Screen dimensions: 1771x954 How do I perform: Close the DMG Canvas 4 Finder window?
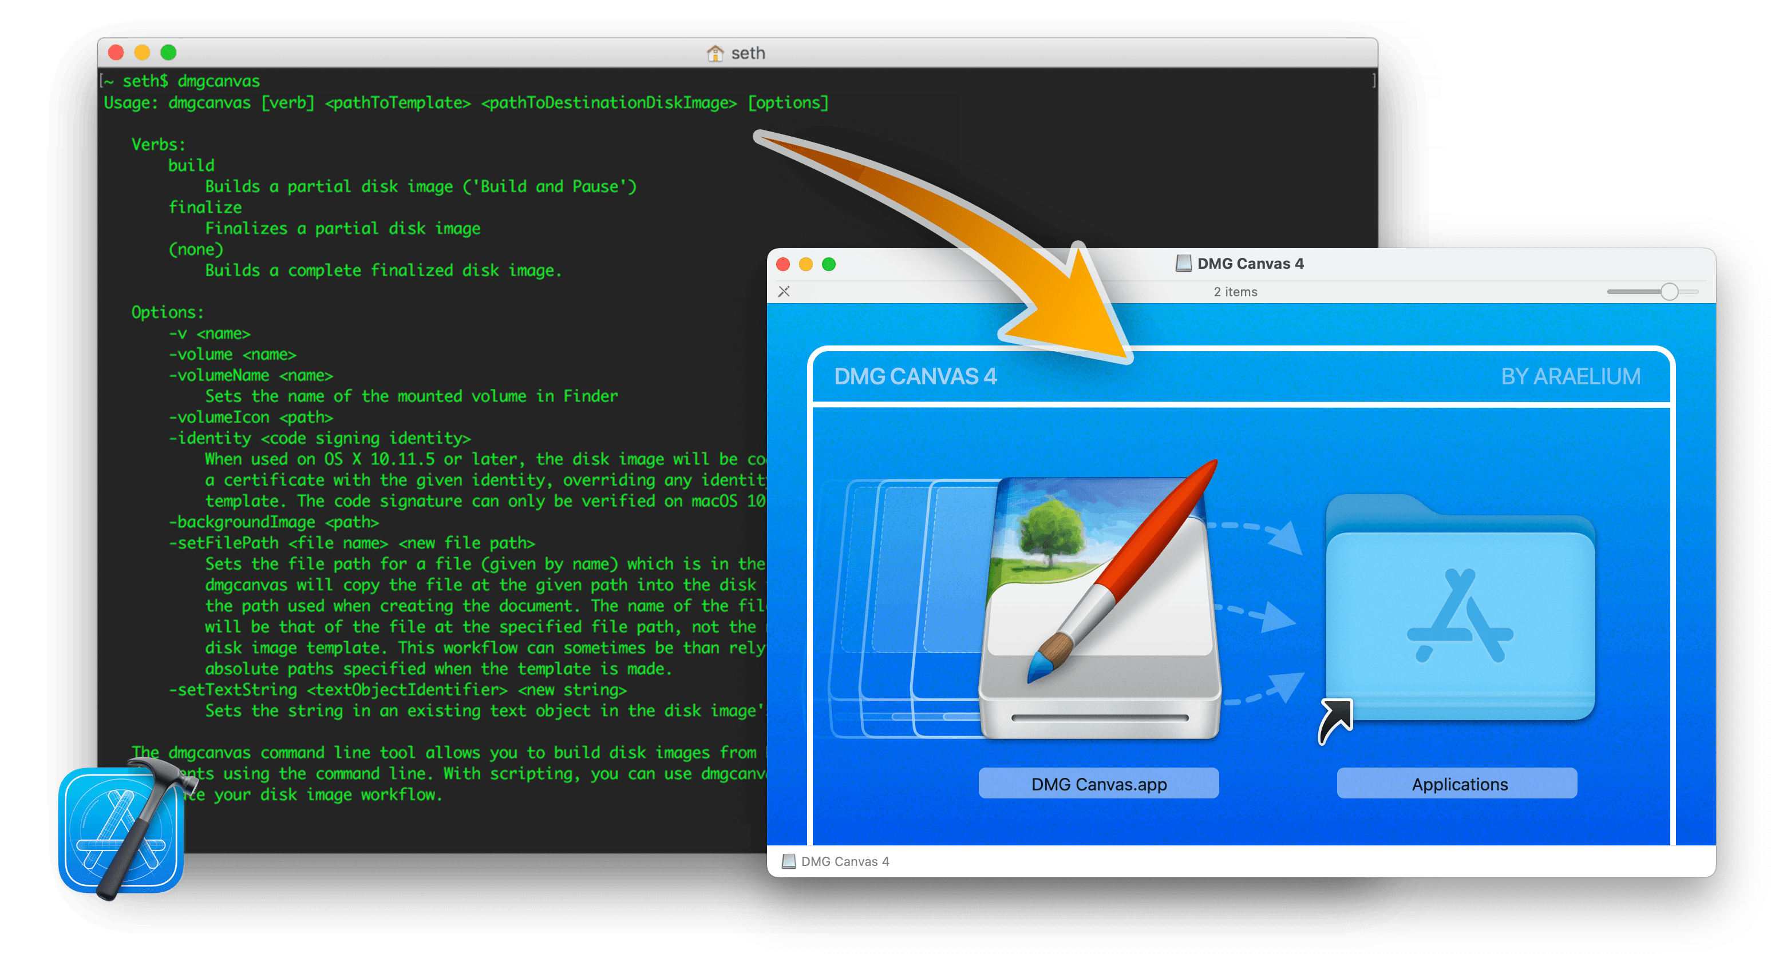point(783,264)
